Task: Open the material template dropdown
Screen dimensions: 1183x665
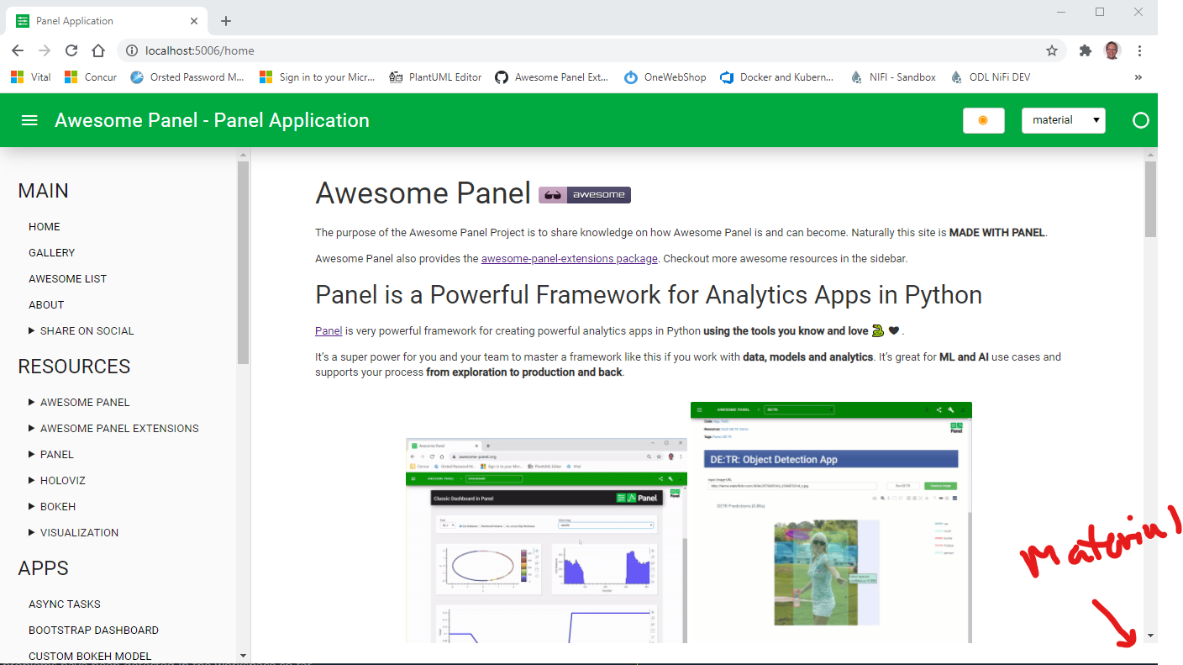Action: pyautogui.click(x=1064, y=120)
